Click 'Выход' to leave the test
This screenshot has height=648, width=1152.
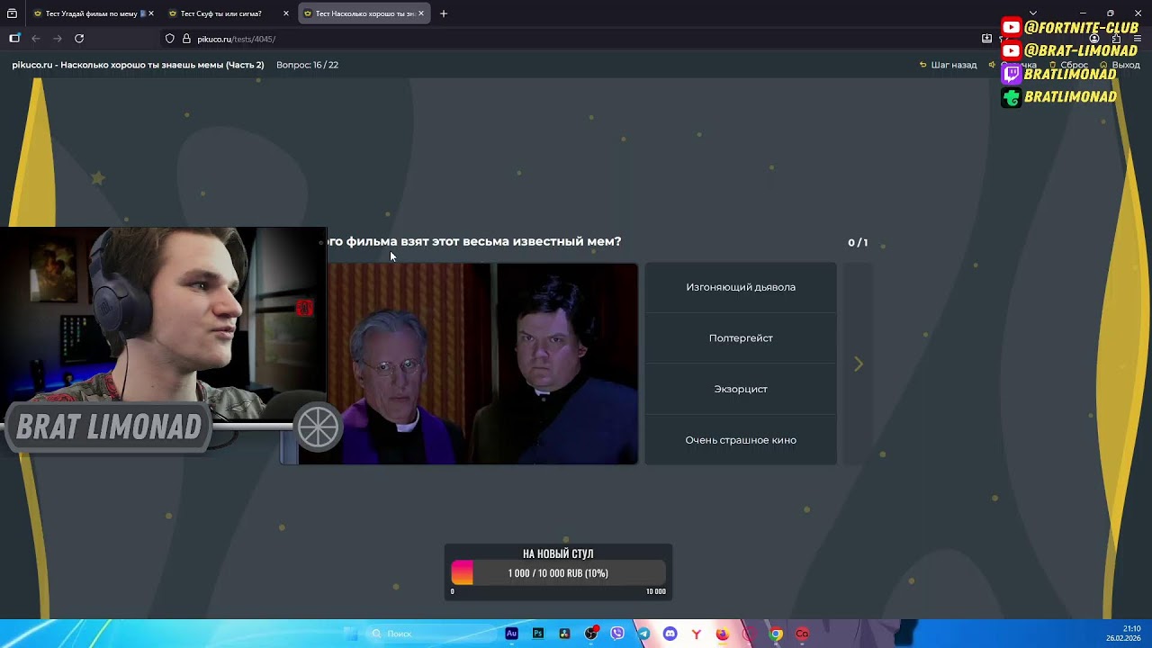[1120, 65]
